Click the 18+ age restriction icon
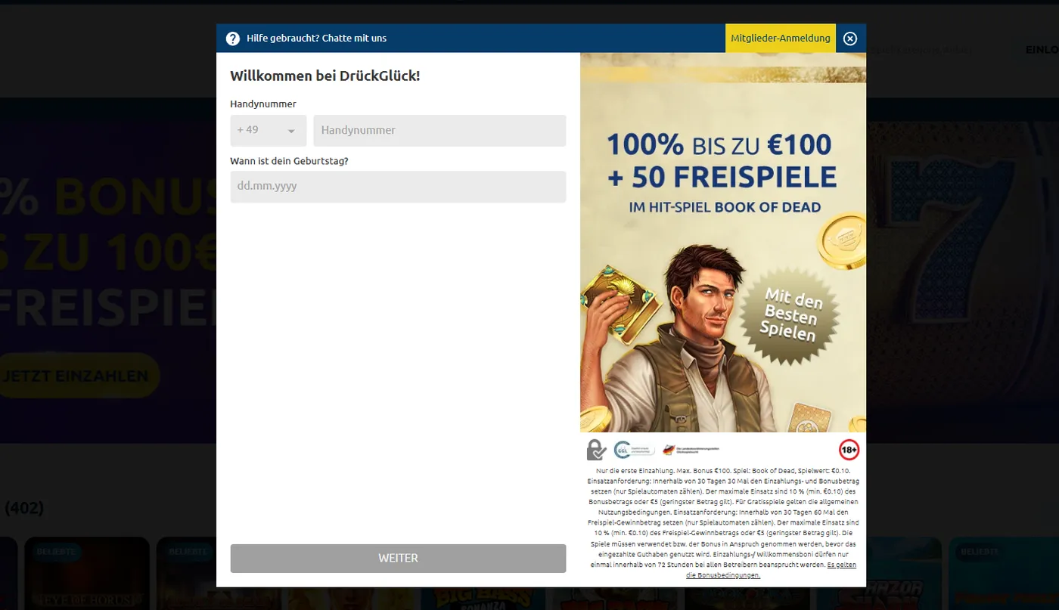This screenshot has width=1059, height=610. pyautogui.click(x=849, y=449)
